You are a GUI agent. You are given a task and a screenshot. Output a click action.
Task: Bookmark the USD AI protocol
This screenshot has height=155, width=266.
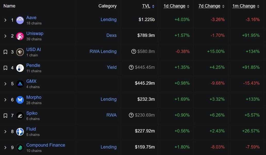(x=5, y=52)
